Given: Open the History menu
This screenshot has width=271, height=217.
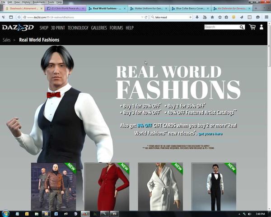Looking at the screenshot, I should (x=26, y=2).
